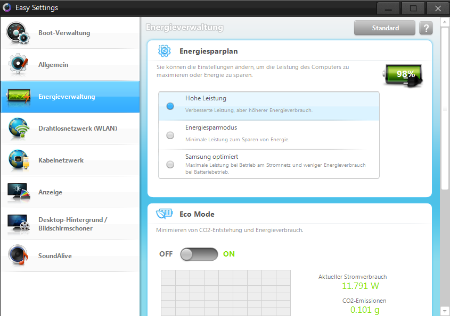Click the Eco Mode leaf battery icon
Screen dimensions: 450x316
pyautogui.click(x=164, y=213)
